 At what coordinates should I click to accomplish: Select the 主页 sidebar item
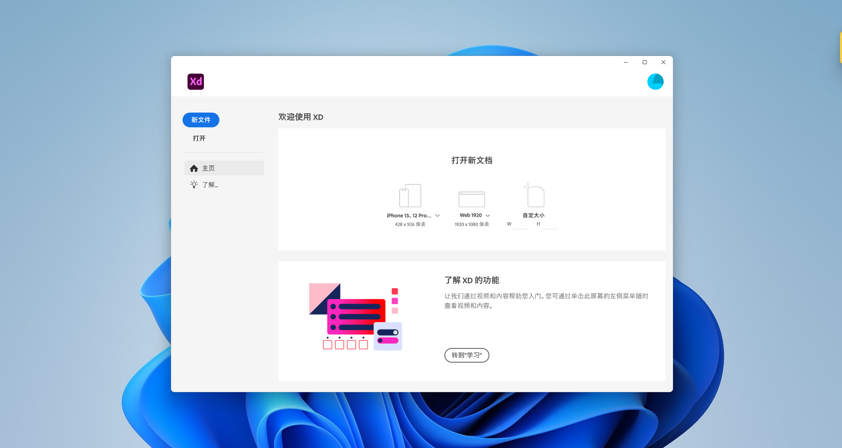click(x=224, y=168)
